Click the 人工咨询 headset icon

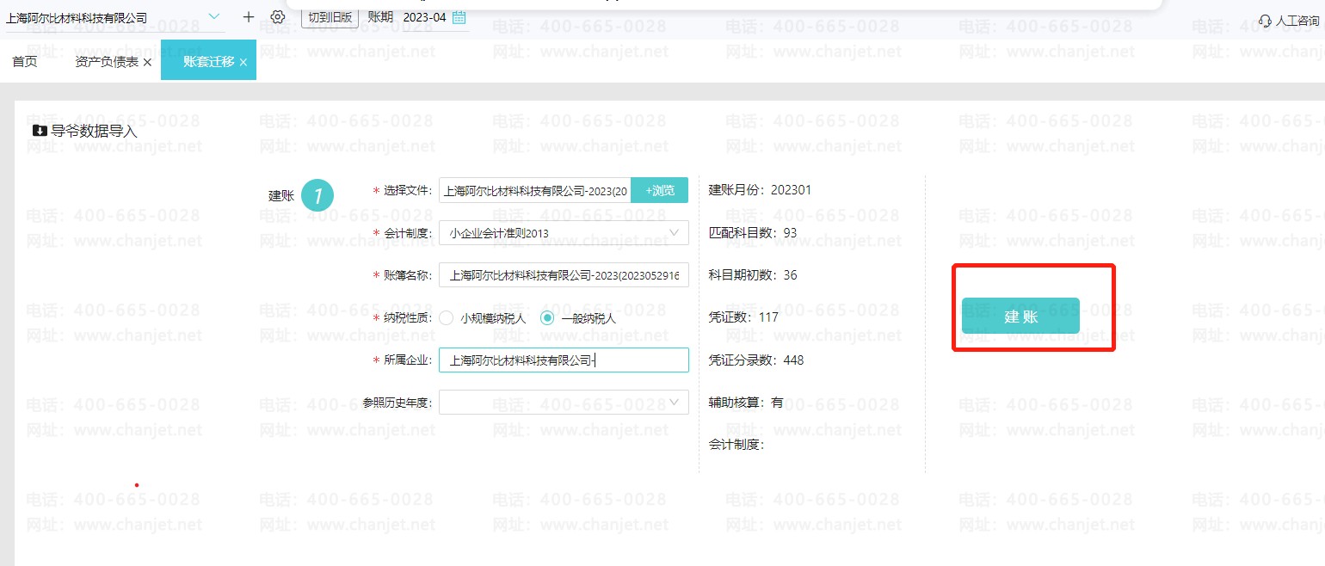(x=1265, y=20)
